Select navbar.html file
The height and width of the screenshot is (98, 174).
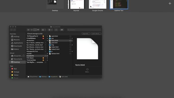tap(55, 54)
